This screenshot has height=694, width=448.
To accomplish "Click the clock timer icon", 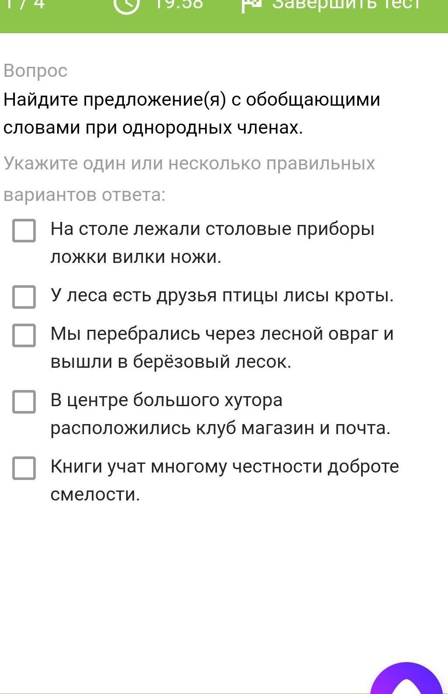I will coord(127,4).
